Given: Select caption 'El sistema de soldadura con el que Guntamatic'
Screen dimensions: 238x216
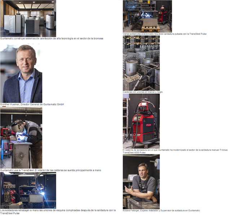Looking at the screenshot, I should coord(175,151).
